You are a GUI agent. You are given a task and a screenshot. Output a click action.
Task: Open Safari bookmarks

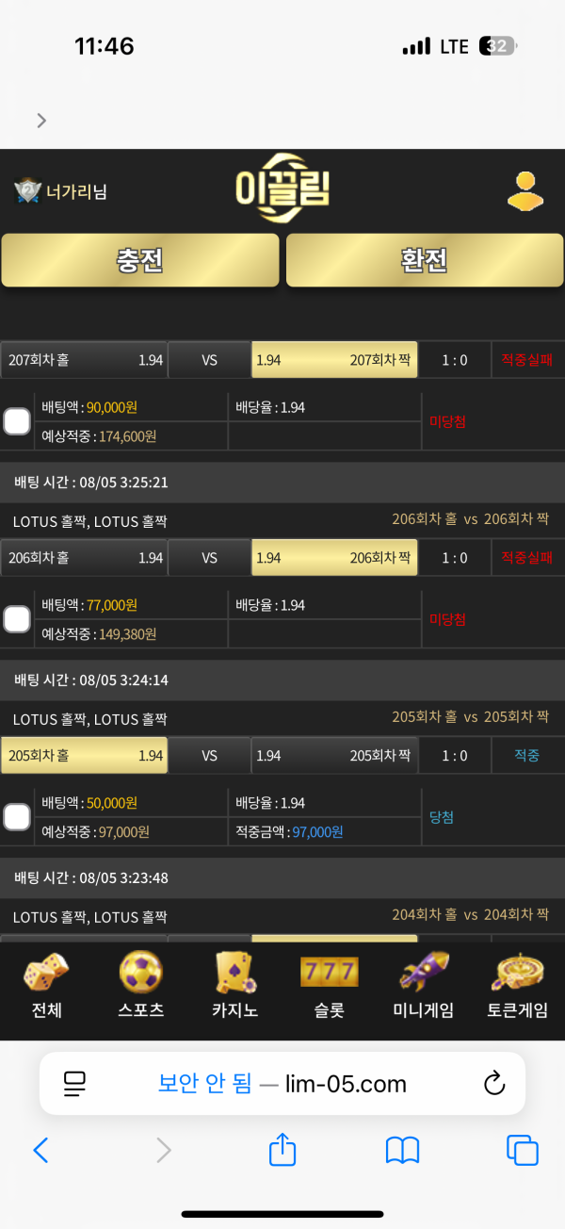point(402,1150)
